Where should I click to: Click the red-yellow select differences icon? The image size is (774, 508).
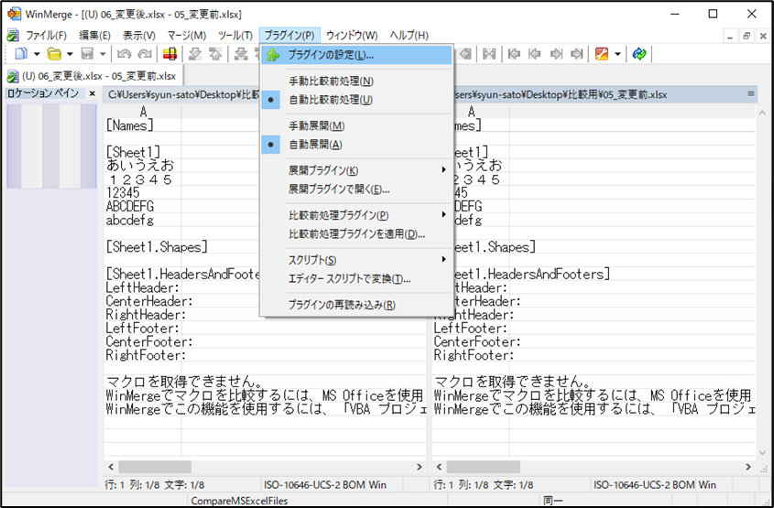coord(170,55)
